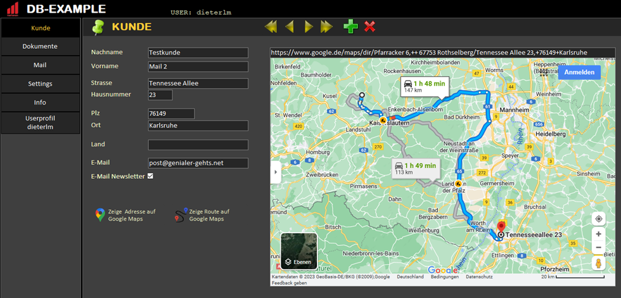
Task: Expand the collapsed Google Maps side panel
Action: coord(275,172)
